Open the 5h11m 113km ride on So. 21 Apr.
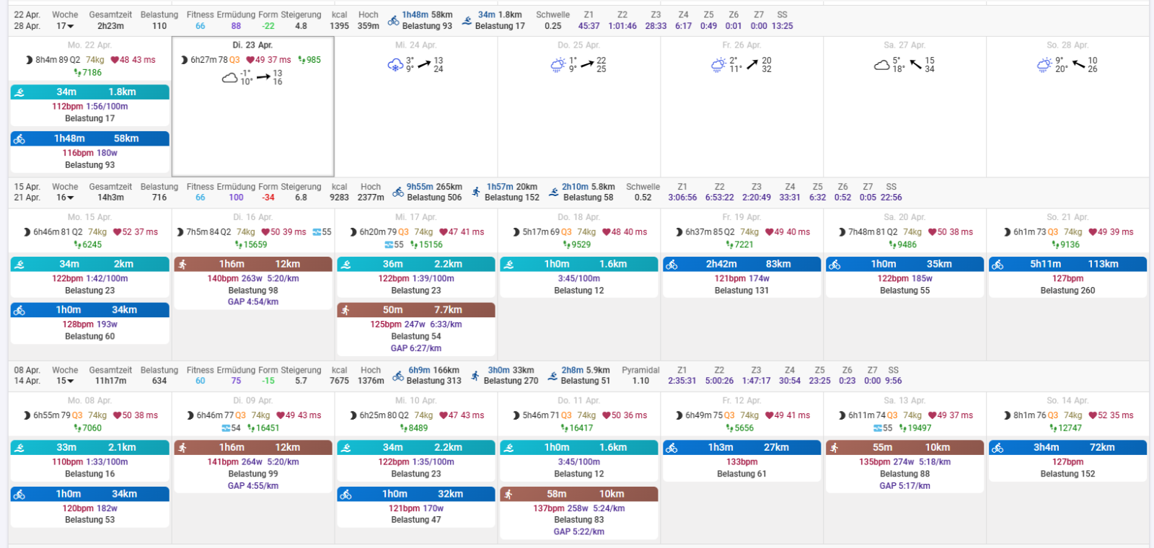This screenshot has height=548, width=1154. 1067,265
